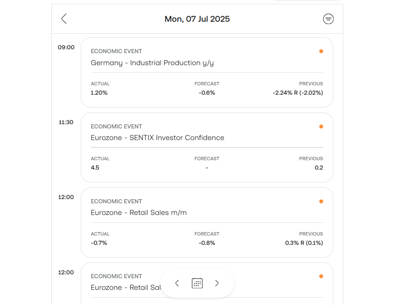Image resolution: width=400 pixels, height=305 pixels.
Task: Click the 11:30 time label
Action: coord(66,122)
